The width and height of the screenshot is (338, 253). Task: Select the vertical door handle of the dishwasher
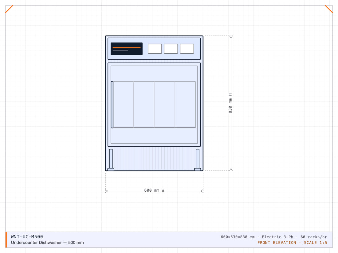[112, 105]
